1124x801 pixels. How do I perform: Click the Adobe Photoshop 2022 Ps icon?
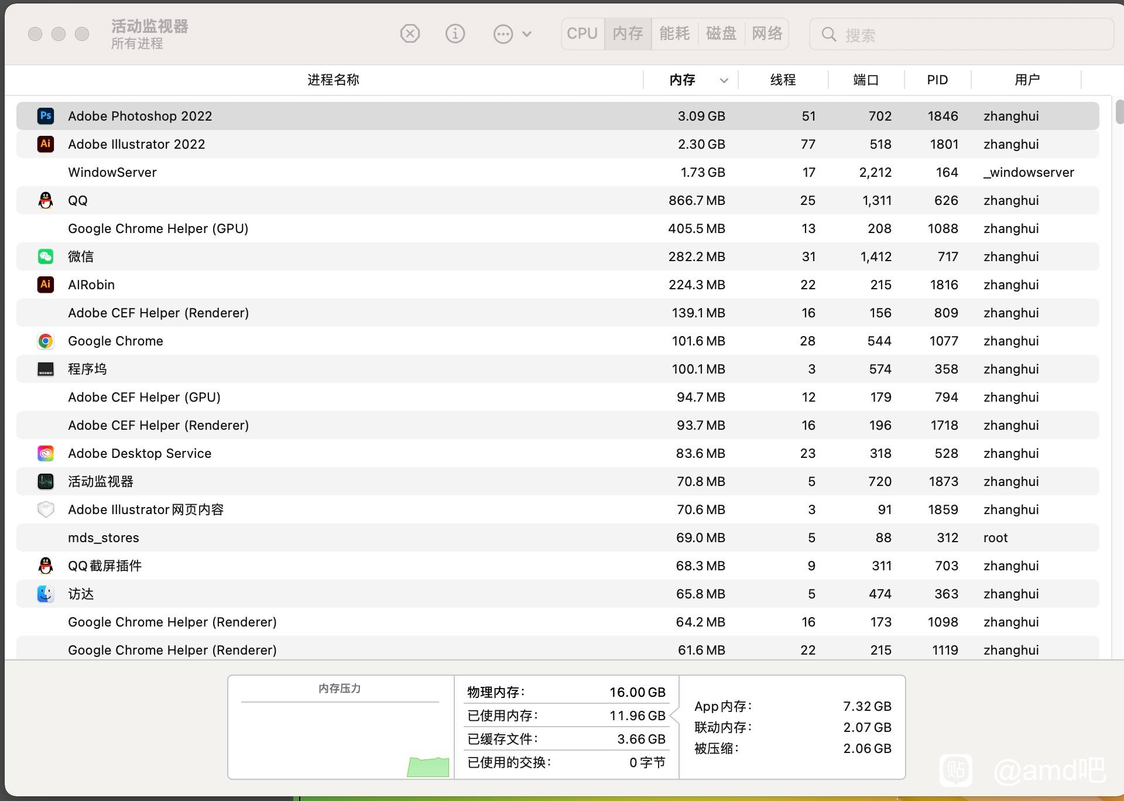pyautogui.click(x=46, y=116)
